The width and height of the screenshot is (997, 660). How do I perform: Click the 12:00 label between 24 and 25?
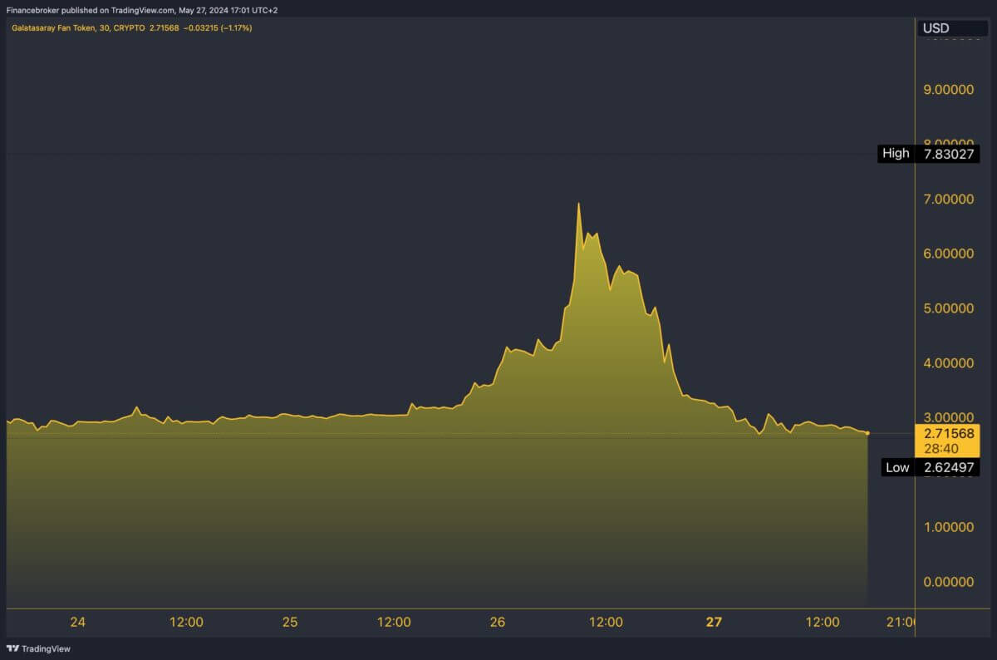coord(187,622)
